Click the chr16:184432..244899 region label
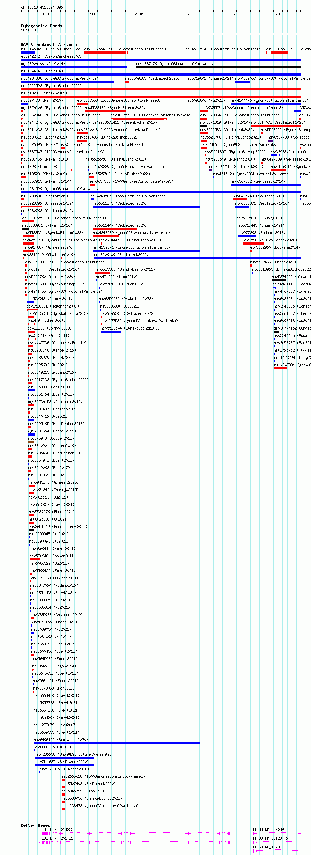This screenshot has width=311, height=855. [x=42, y=7]
